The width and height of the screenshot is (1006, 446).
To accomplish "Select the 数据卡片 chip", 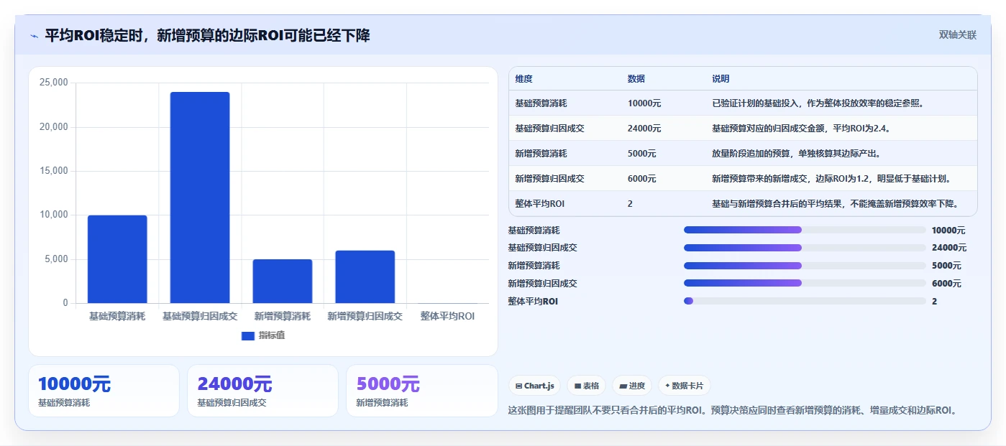I will click(x=684, y=386).
